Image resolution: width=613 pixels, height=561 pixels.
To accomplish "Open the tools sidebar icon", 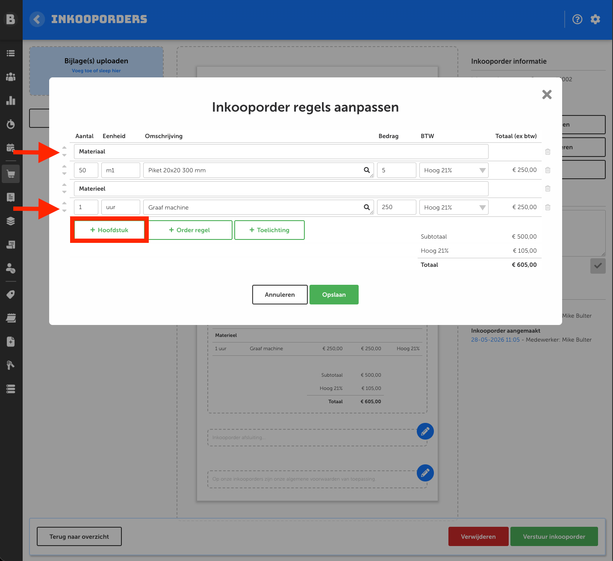I will coord(11,365).
